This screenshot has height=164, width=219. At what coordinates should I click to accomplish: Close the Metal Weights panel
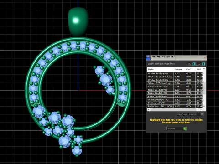(205, 57)
